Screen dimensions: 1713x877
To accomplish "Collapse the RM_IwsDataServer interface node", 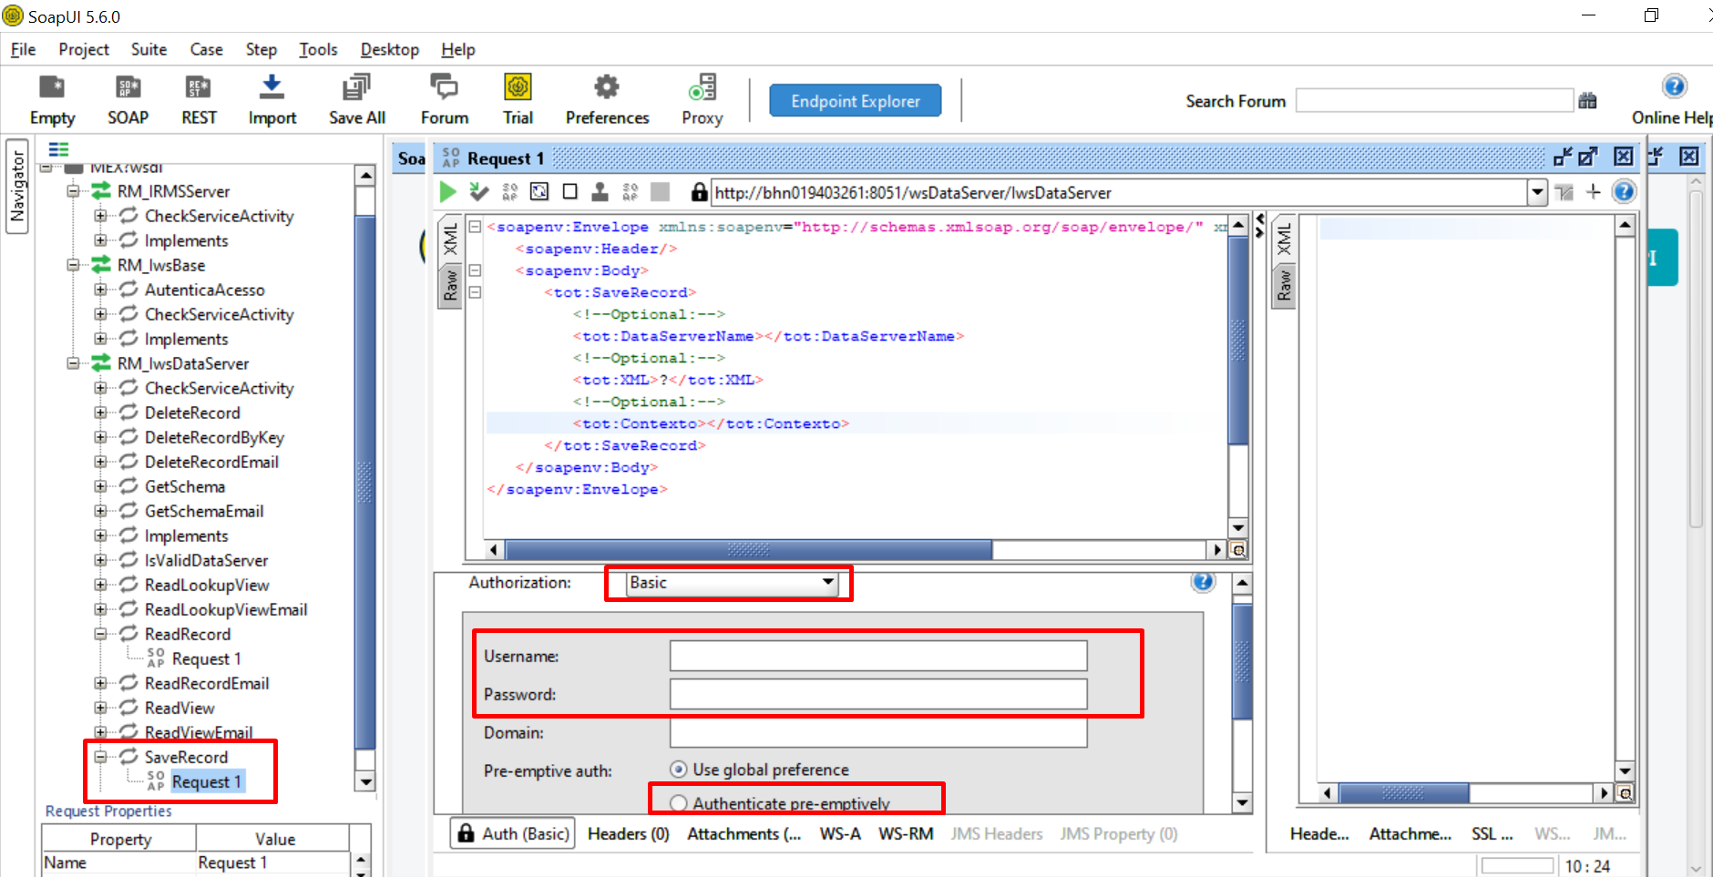I will coord(73,363).
